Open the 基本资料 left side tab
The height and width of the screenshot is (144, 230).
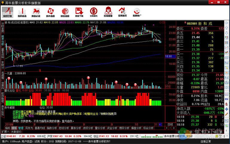[x=3, y=53]
